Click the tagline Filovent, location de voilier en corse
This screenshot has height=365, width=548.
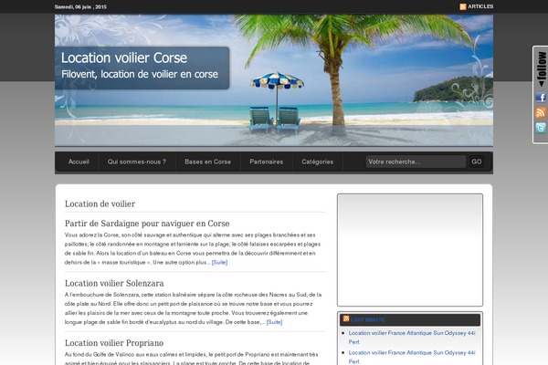click(x=140, y=75)
